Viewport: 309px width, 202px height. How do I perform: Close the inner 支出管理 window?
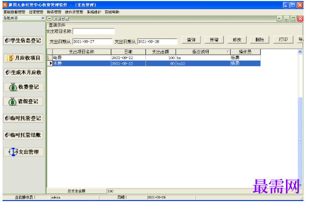(300, 19)
